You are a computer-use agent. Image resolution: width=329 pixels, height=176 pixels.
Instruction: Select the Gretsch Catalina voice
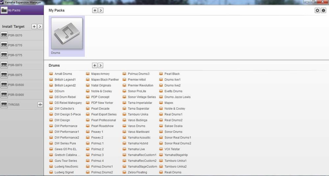[67, 155]
